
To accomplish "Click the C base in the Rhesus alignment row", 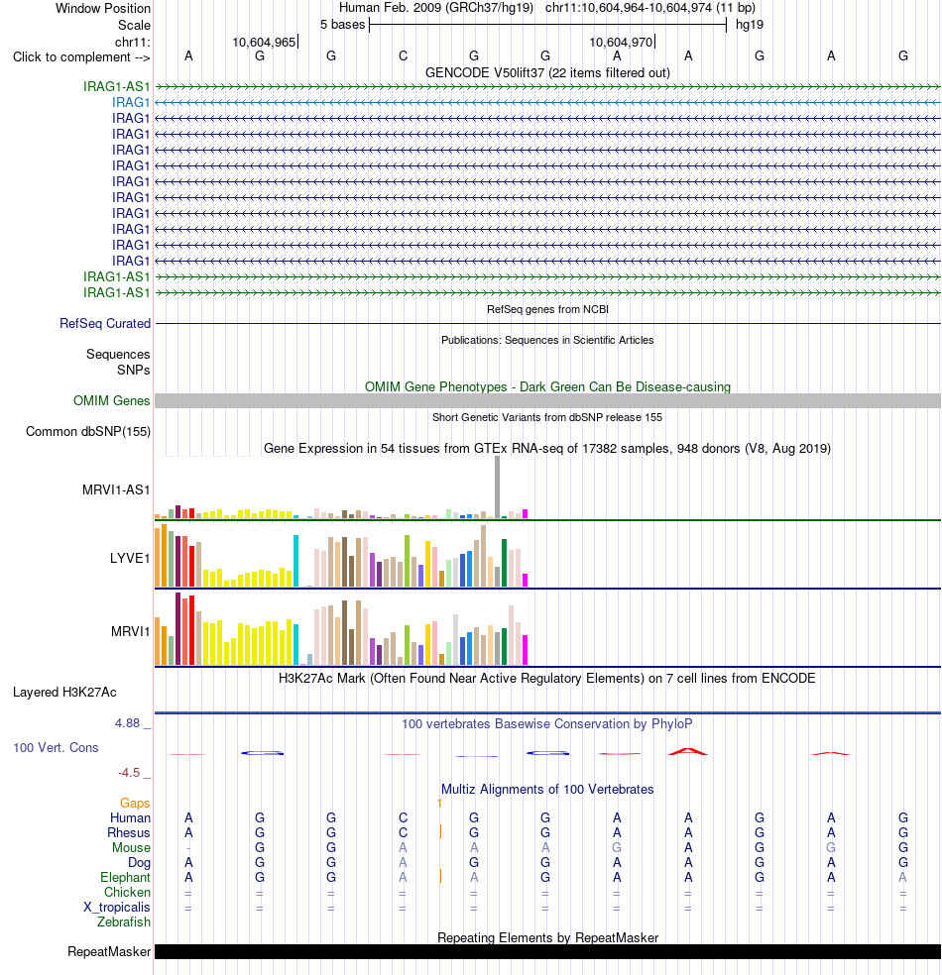I will [404, 832].
